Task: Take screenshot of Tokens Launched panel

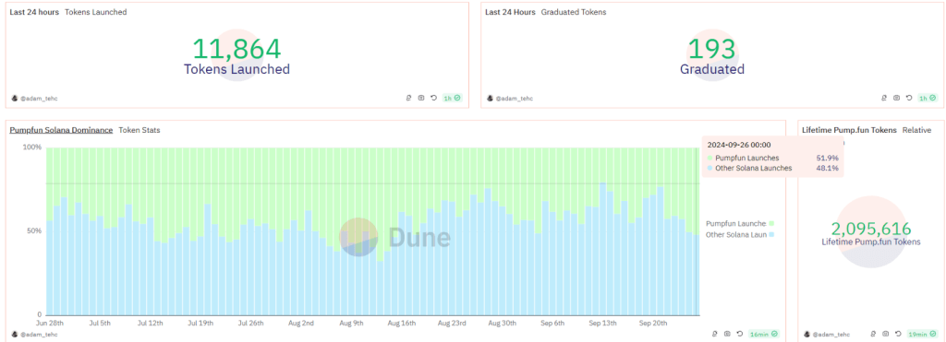Action: (421, 98)
